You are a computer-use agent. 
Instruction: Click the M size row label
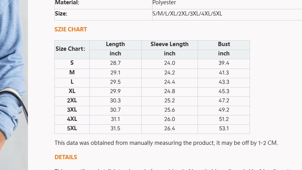pos(72,72)
